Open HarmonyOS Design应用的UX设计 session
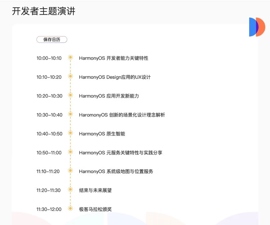270x225 pixels. pos(114,77)
